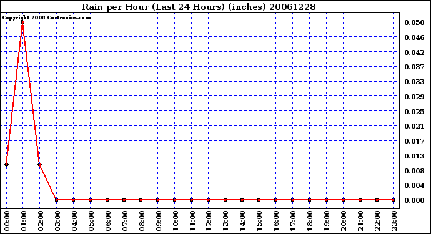The height and width of the screenshot is (234, 431).
Task: Select the 0.042 y-axis label
Action: point(414,52)
